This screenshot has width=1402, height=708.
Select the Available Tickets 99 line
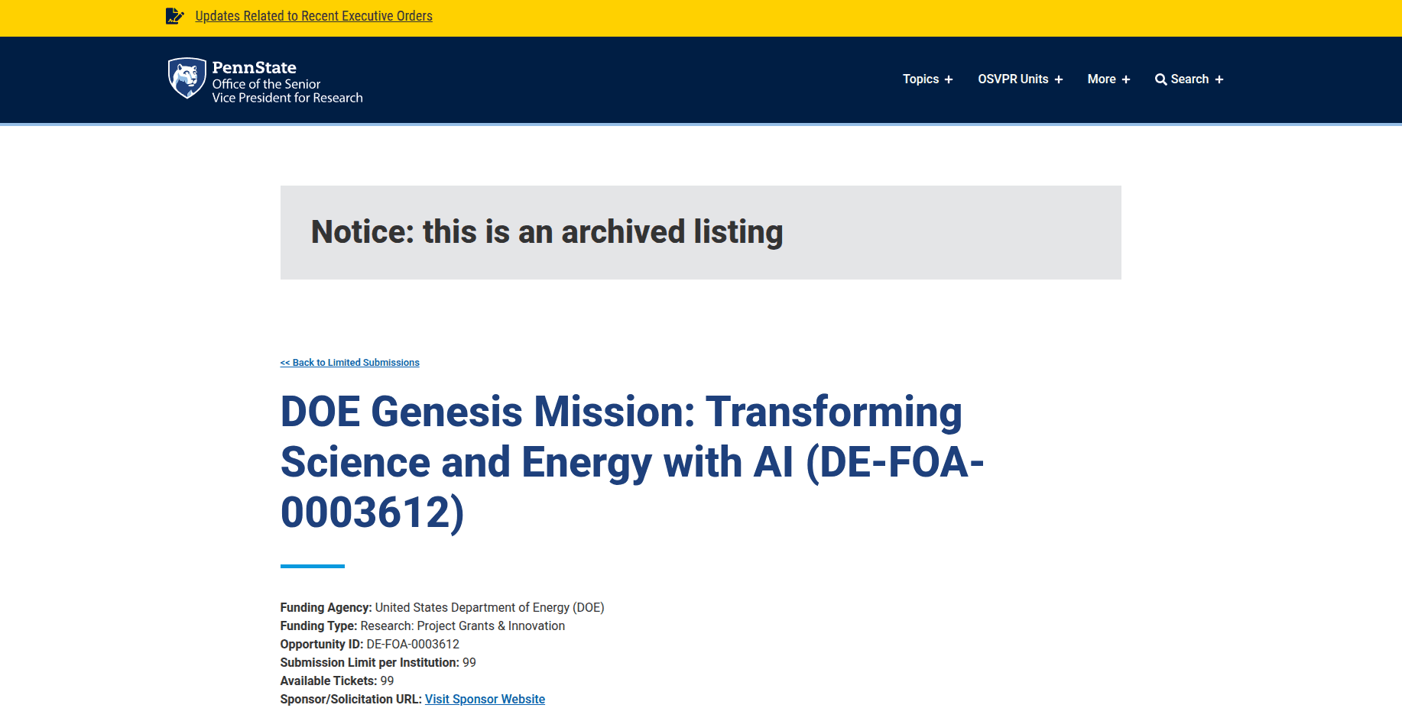(x=336, y=681)
